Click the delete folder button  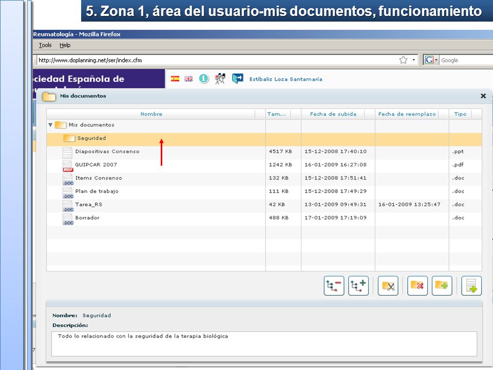point(417,286)
